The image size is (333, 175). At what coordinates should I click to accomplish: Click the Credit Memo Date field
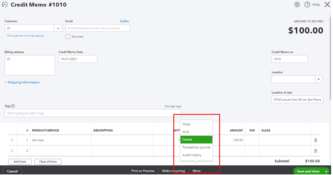click(x=78, y=59)
